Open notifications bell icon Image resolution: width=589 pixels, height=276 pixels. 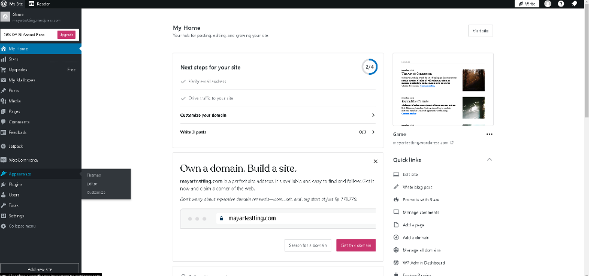coord(575,4)
